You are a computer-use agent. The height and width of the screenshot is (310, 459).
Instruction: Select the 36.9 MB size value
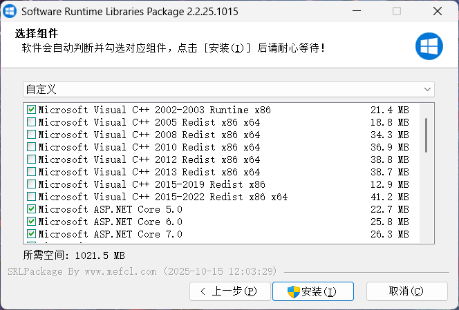tap(390, 147)
